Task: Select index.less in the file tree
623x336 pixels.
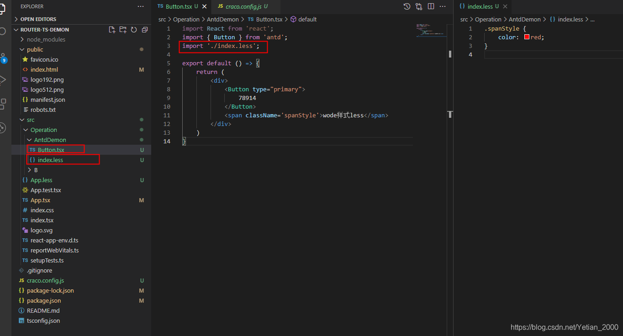Action: (50, 160)
